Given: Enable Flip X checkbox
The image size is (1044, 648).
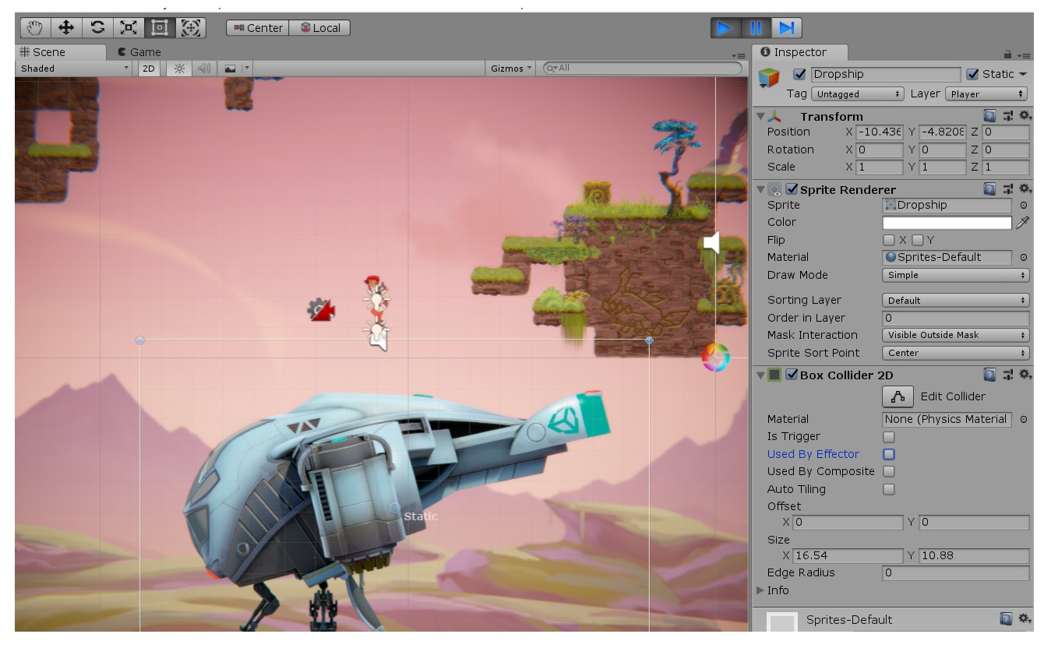Looking at the screenshot, I should (x=888, y=240).
